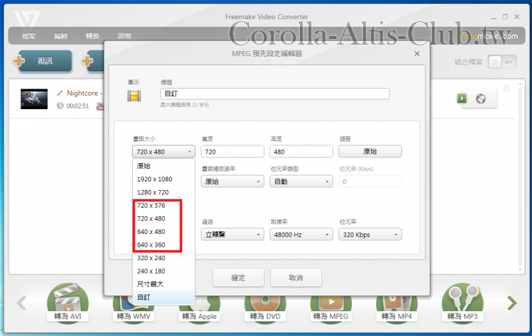Select 1280 x 720 in the list
The image size is (532, 336).
164,192
